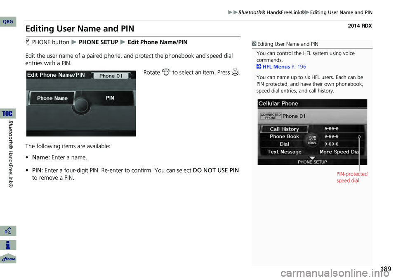The image size is (396, 280).
Task: Select the PUSH HOLD REDIAL knob
Action: coord(312,140)
